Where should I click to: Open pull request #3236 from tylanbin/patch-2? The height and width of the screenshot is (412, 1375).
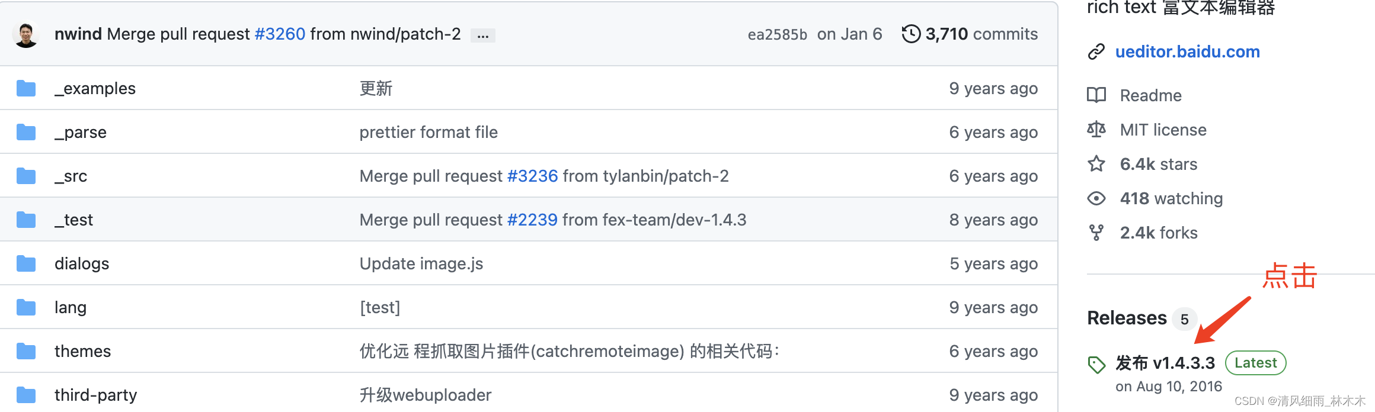[532, 176]
